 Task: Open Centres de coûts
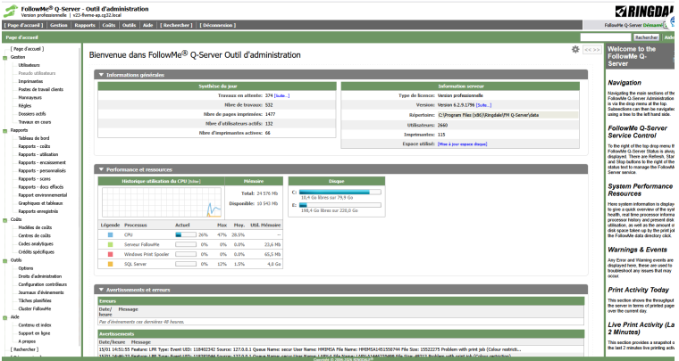pos(34,236)
